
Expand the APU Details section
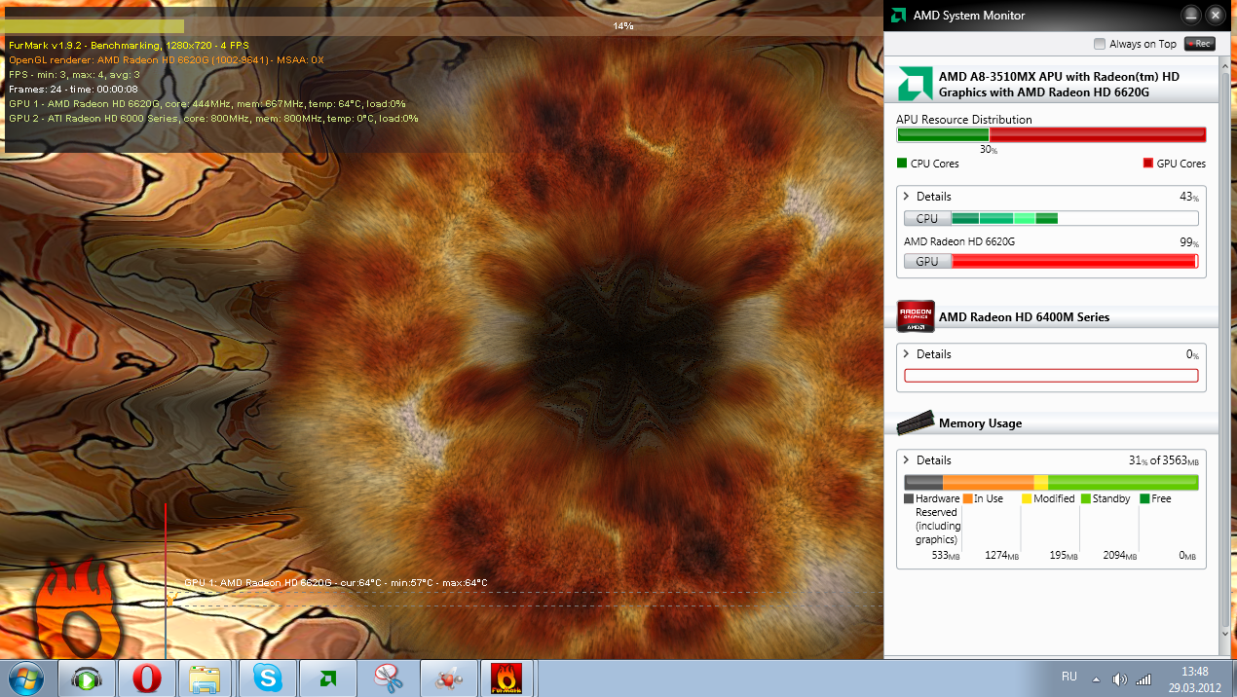click(x=906, y=197)
